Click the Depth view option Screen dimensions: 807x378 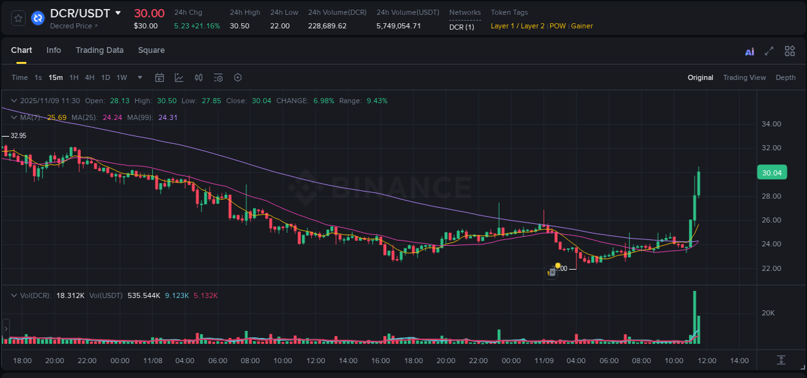[785, 77]
